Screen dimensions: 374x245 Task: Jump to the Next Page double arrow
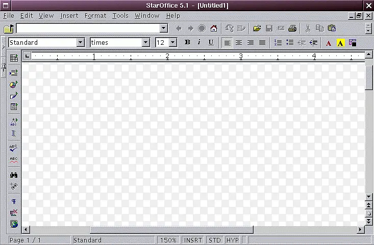[x=369, y=222]
